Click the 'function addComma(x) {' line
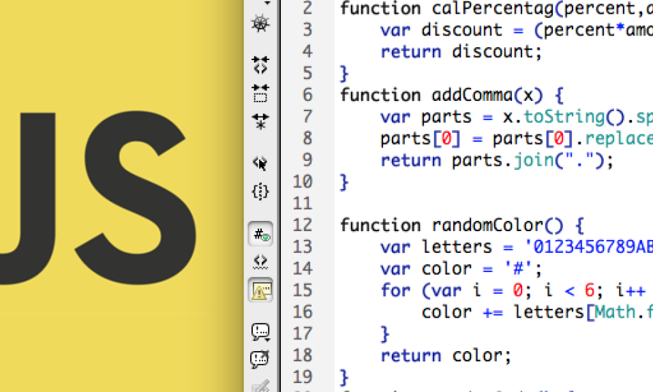 452,95
